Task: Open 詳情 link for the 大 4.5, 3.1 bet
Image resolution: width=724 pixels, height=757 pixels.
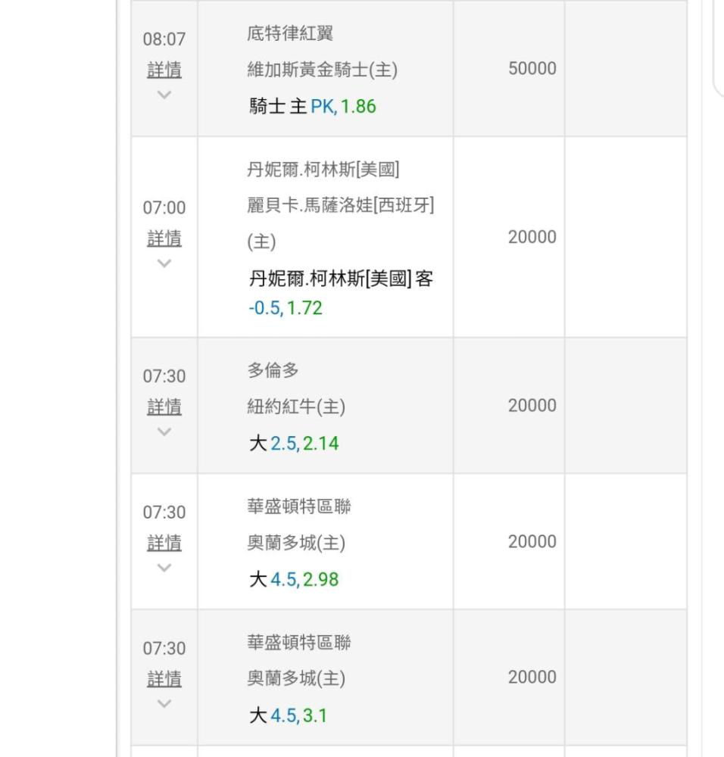Action: point(164,679)
